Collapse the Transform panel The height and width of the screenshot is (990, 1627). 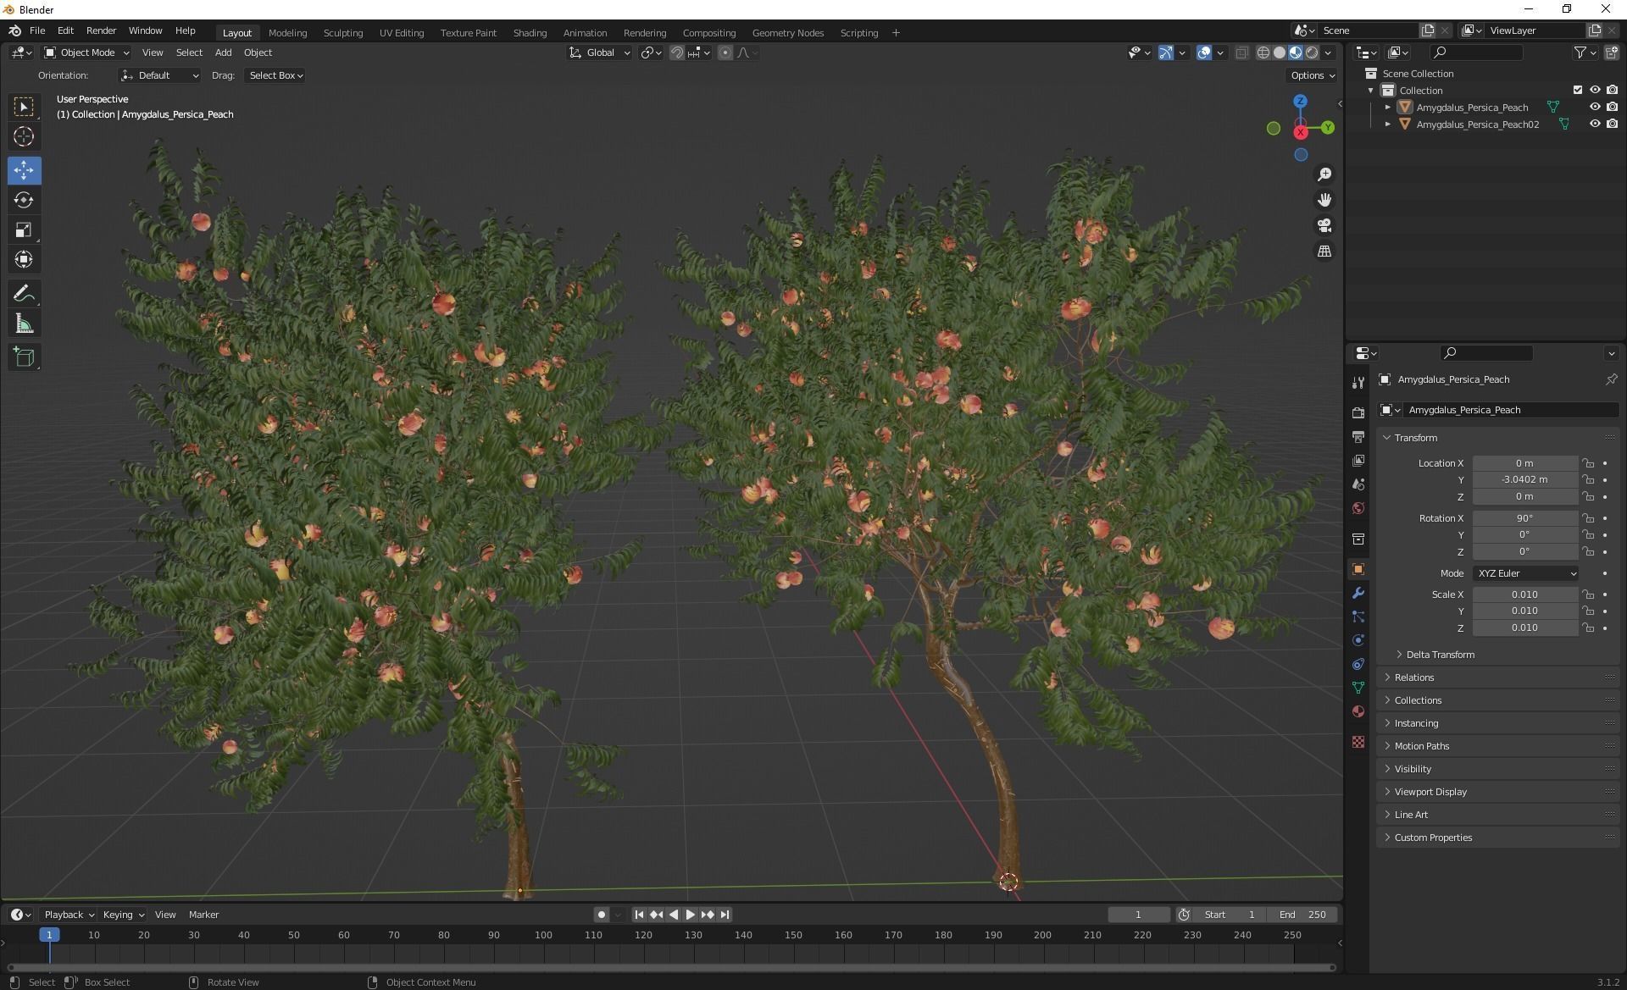[x=1415, y=438]
